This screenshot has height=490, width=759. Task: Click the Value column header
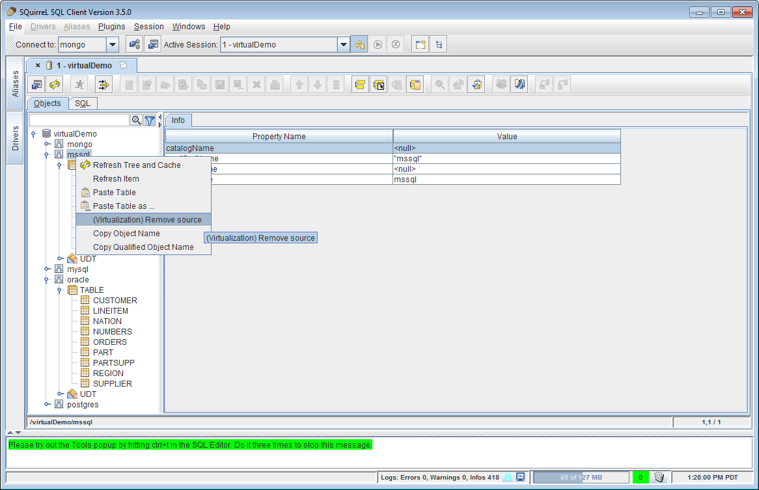click(x=507, y=137)
